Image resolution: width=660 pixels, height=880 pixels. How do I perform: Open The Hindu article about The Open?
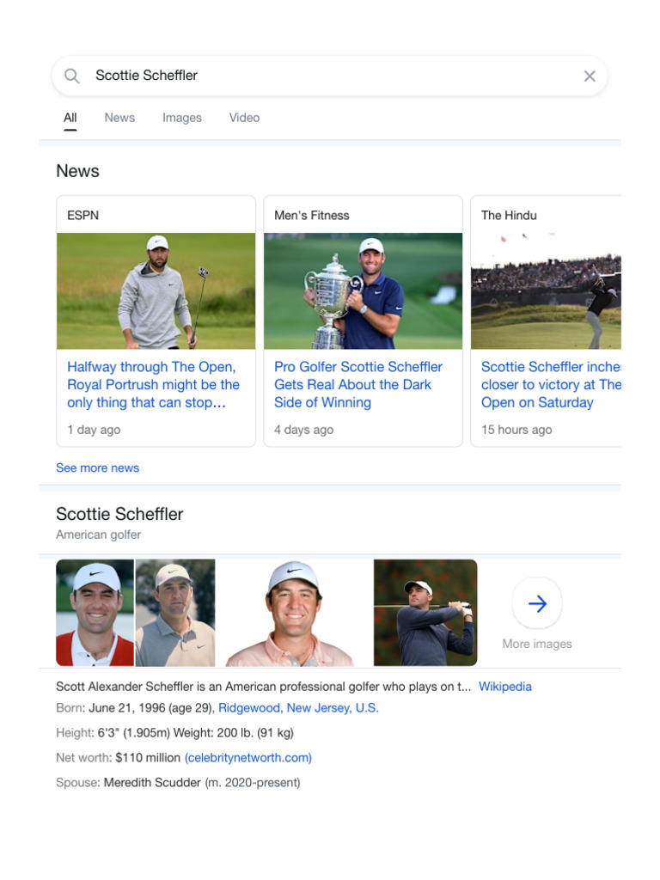[550, 385]
